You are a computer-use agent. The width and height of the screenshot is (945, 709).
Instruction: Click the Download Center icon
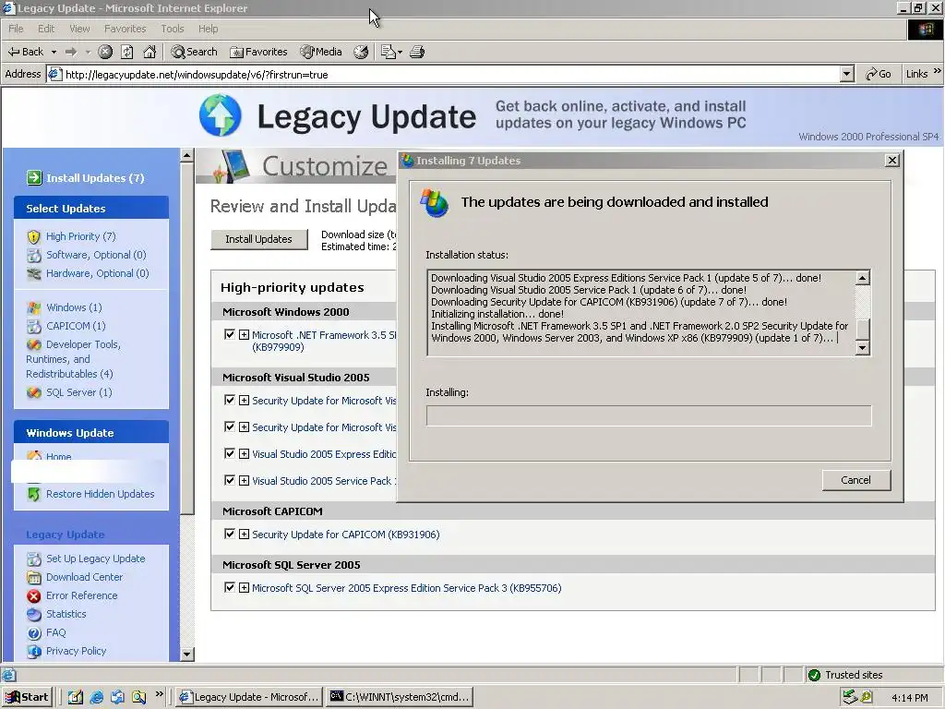point(34,578)
